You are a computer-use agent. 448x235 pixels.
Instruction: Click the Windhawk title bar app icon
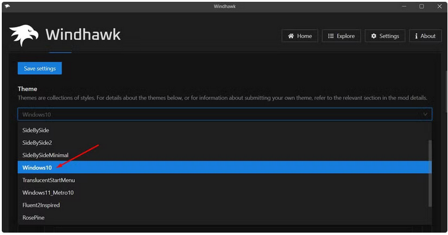coord(8,7)
